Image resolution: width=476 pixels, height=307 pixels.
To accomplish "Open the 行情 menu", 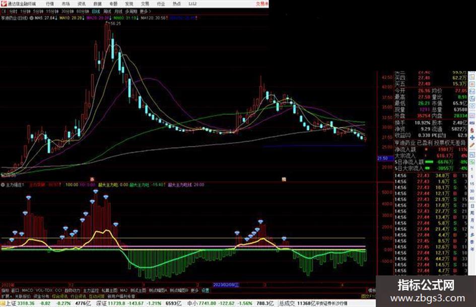I will click(50, 4).
